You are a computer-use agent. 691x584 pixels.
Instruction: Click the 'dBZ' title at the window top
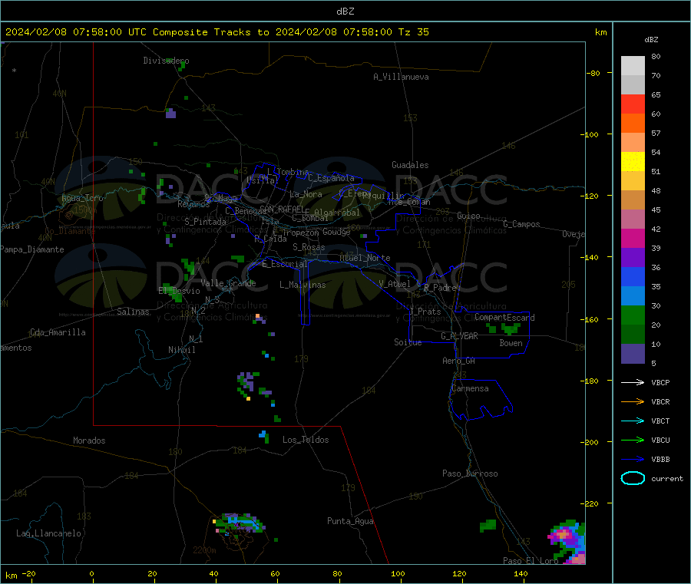(x=345, y=12)
